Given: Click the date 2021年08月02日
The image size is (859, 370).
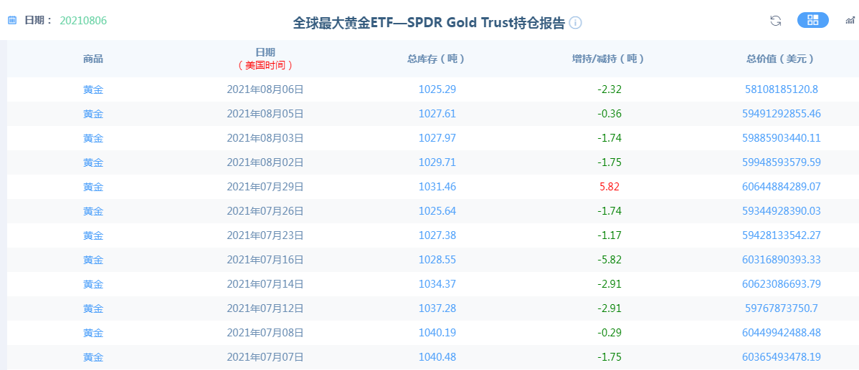Looking at the screenshot, I should coord(265,162).
